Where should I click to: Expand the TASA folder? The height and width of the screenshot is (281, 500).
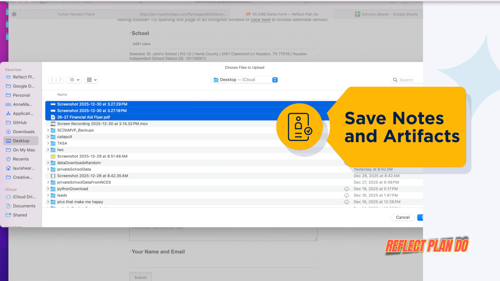pos(48,143)
